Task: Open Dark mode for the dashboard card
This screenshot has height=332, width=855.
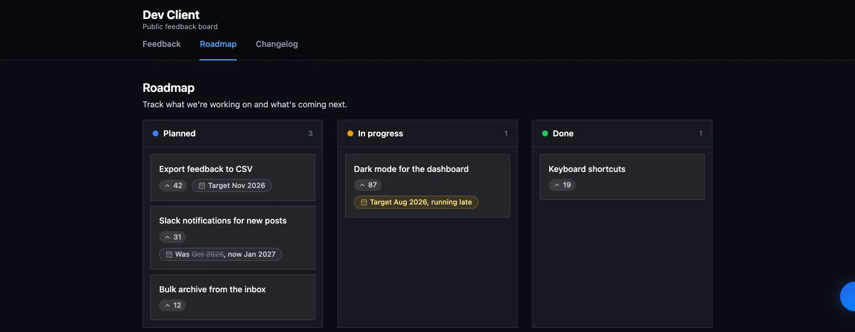Action: click(x=427, y=186)
